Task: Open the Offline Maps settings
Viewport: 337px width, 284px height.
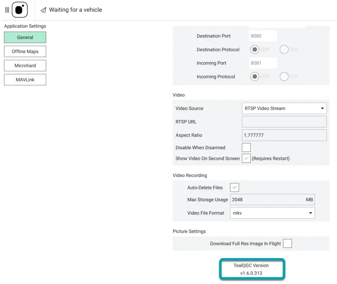Action: [25, 51]
